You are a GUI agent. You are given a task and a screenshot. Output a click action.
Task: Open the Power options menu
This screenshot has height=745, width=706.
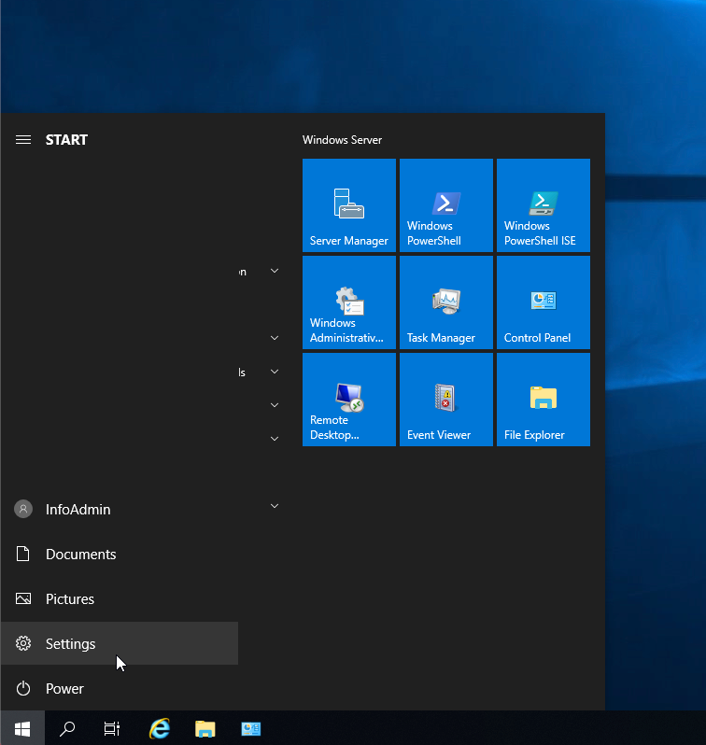tap(119, 688)
